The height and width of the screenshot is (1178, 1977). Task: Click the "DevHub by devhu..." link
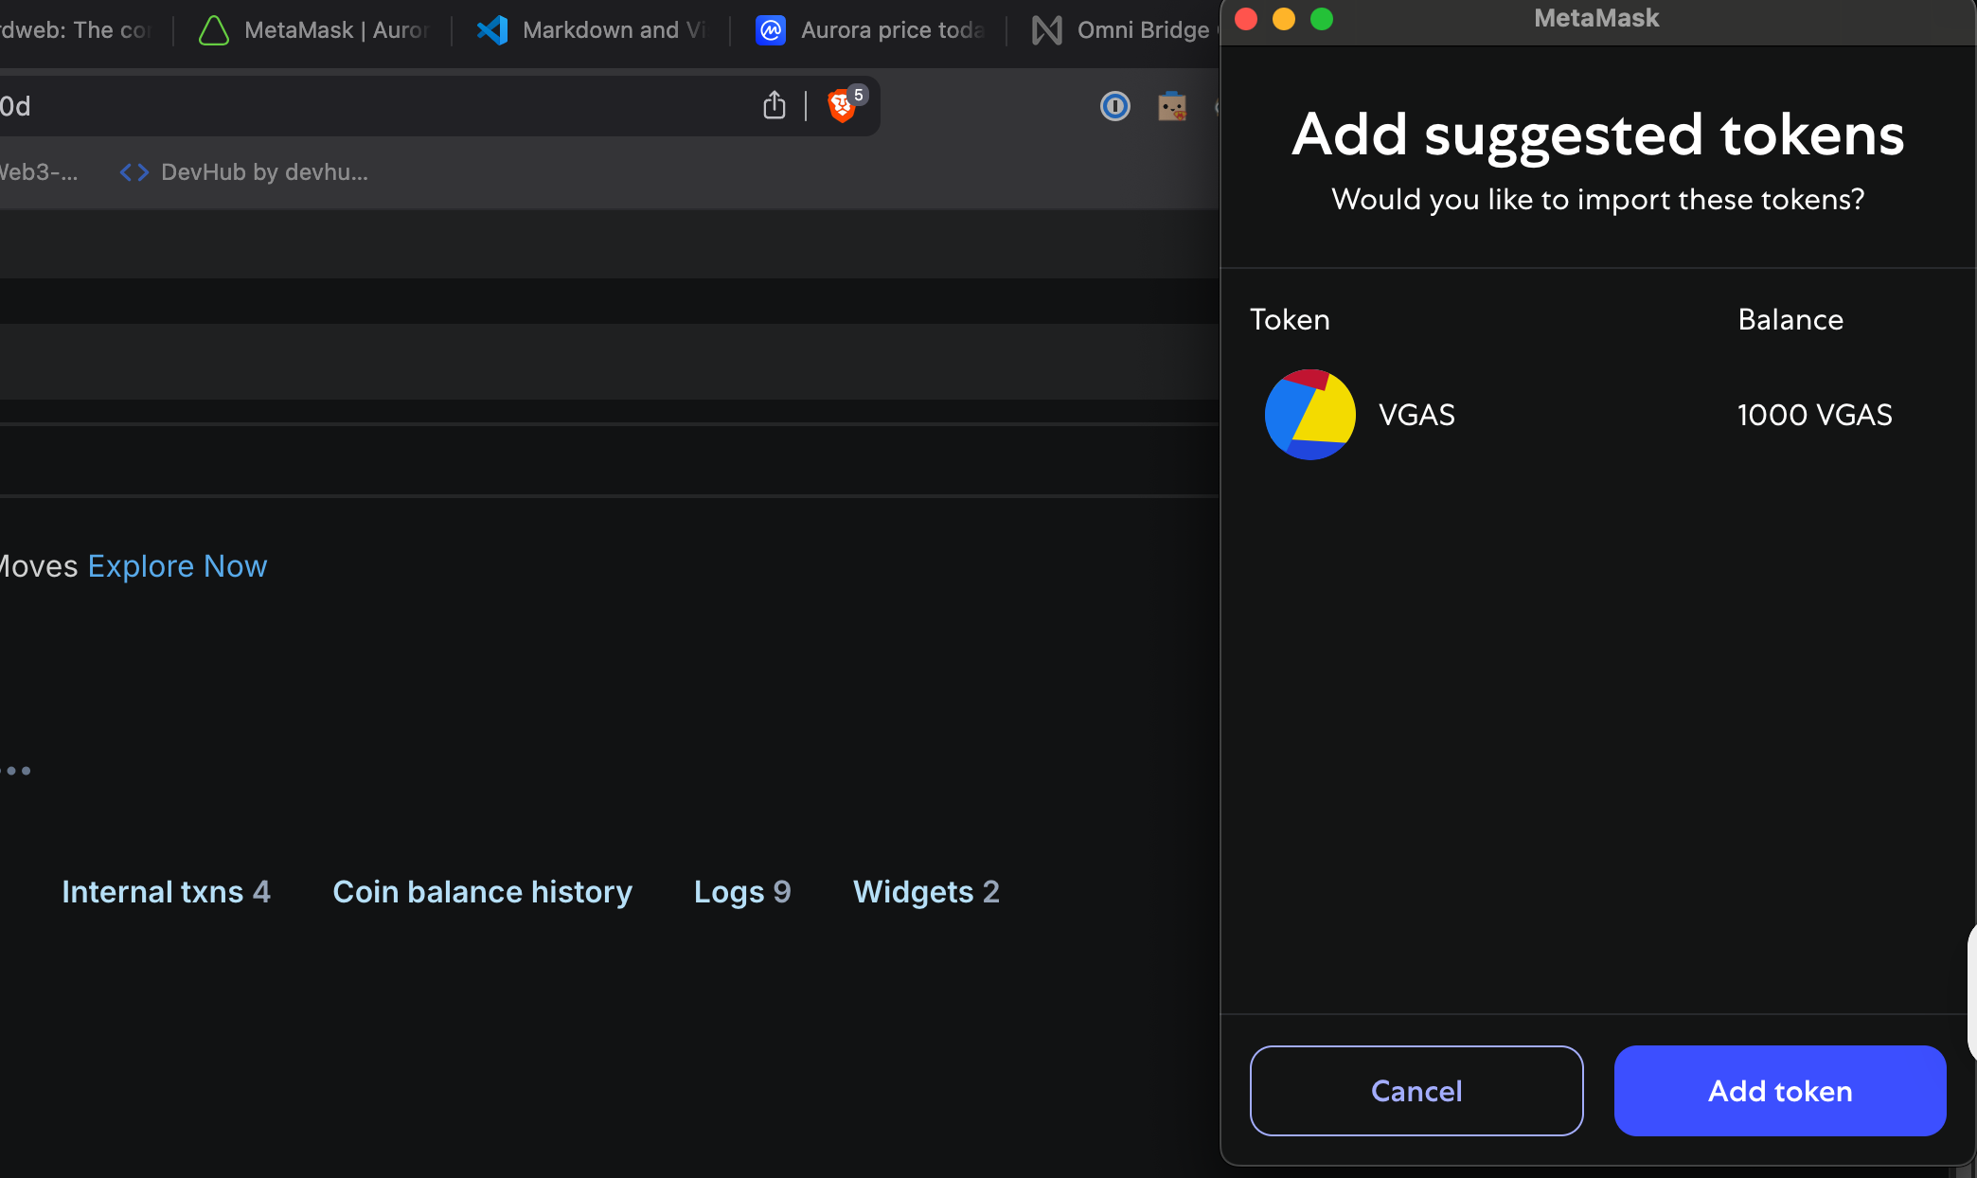point(264,171)
